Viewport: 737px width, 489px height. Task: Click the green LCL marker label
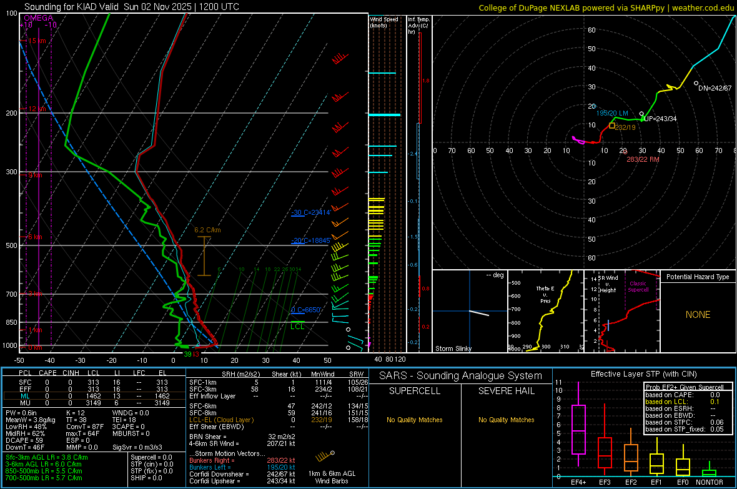click(x=297, y=327)
